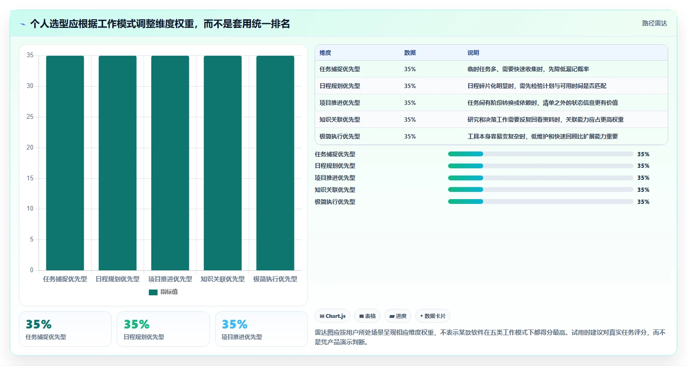Click the 0 label on the y-axis
This screenshot has height=366, width=687.
[x=32, y=270]
